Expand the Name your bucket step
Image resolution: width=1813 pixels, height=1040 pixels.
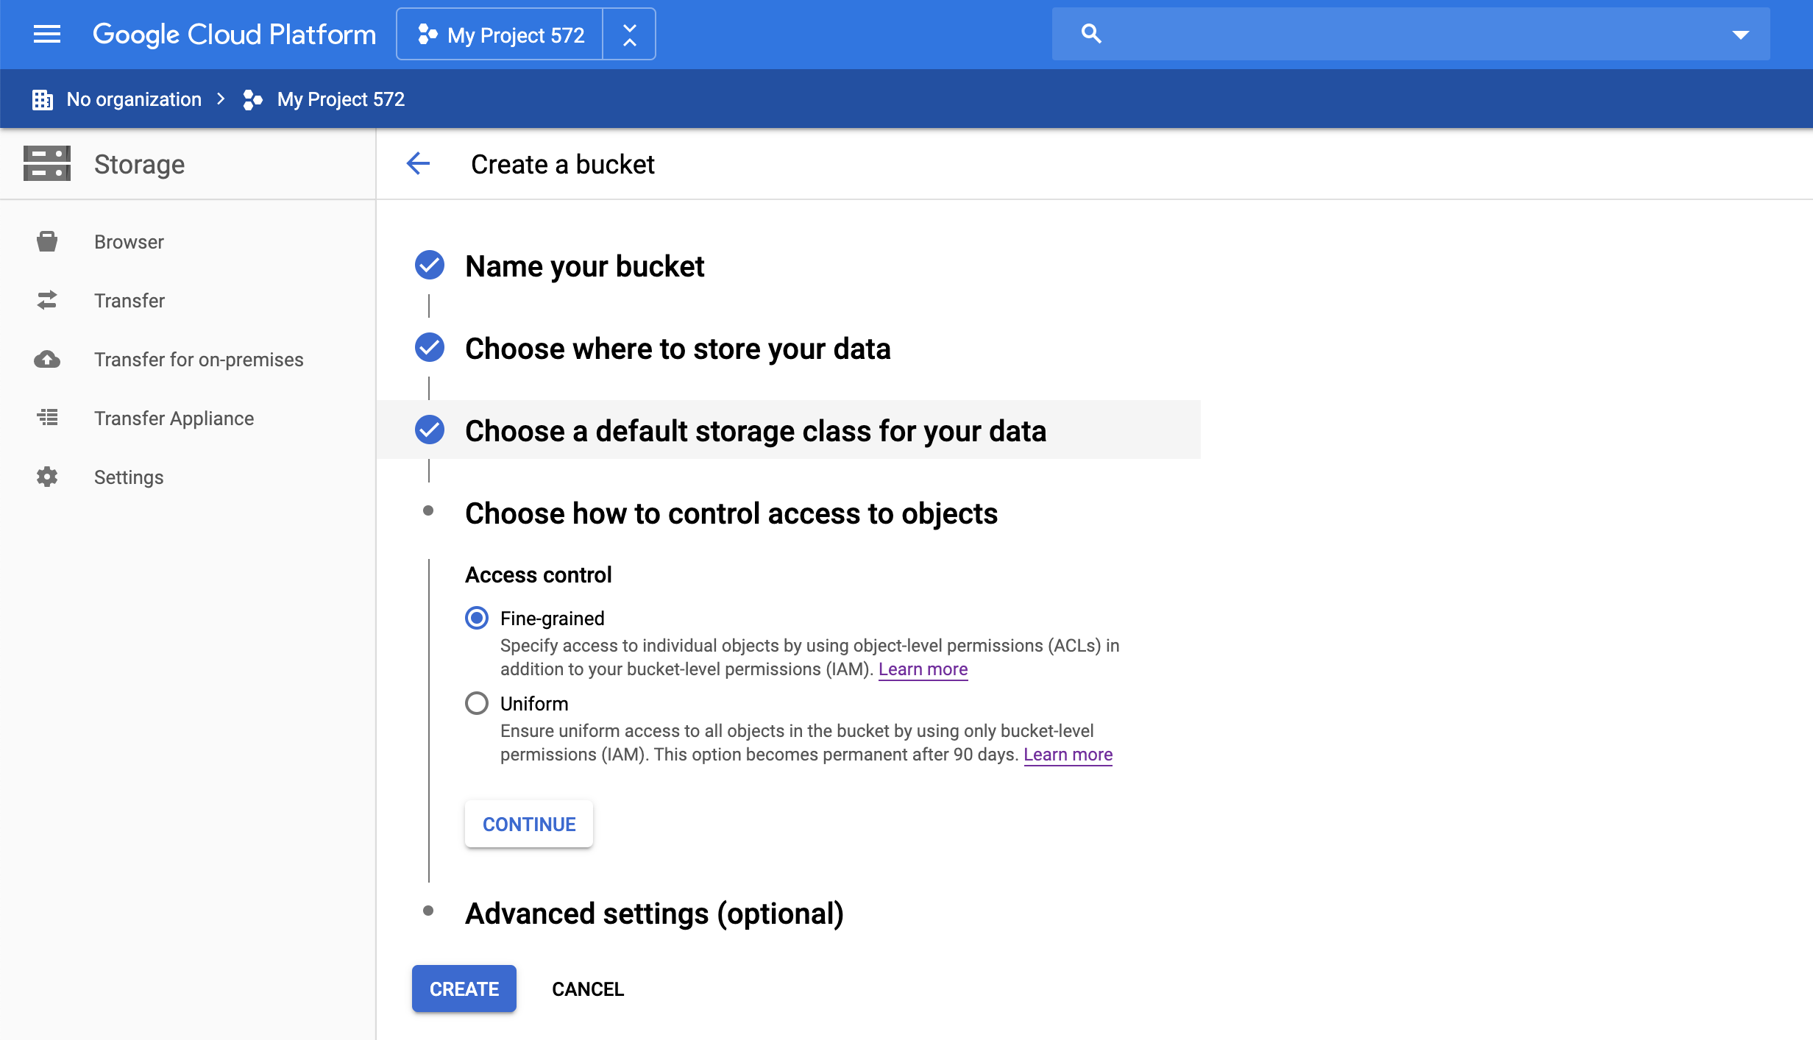[584, 266]
